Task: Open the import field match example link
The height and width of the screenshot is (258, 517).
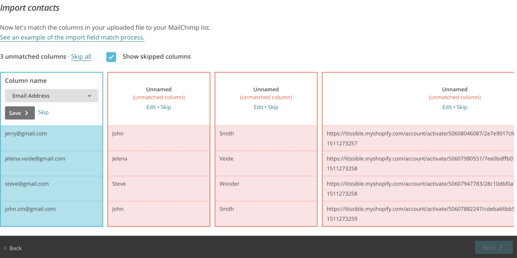Action: (72, 38)
